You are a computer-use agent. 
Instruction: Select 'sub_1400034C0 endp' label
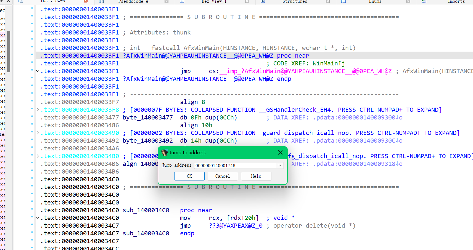(x=158, y=233)
